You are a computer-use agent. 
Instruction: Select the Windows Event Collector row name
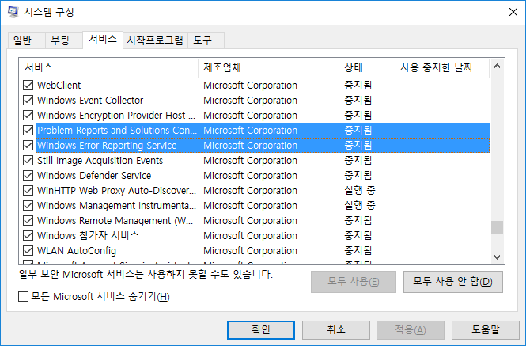click(x=90, y=101)
